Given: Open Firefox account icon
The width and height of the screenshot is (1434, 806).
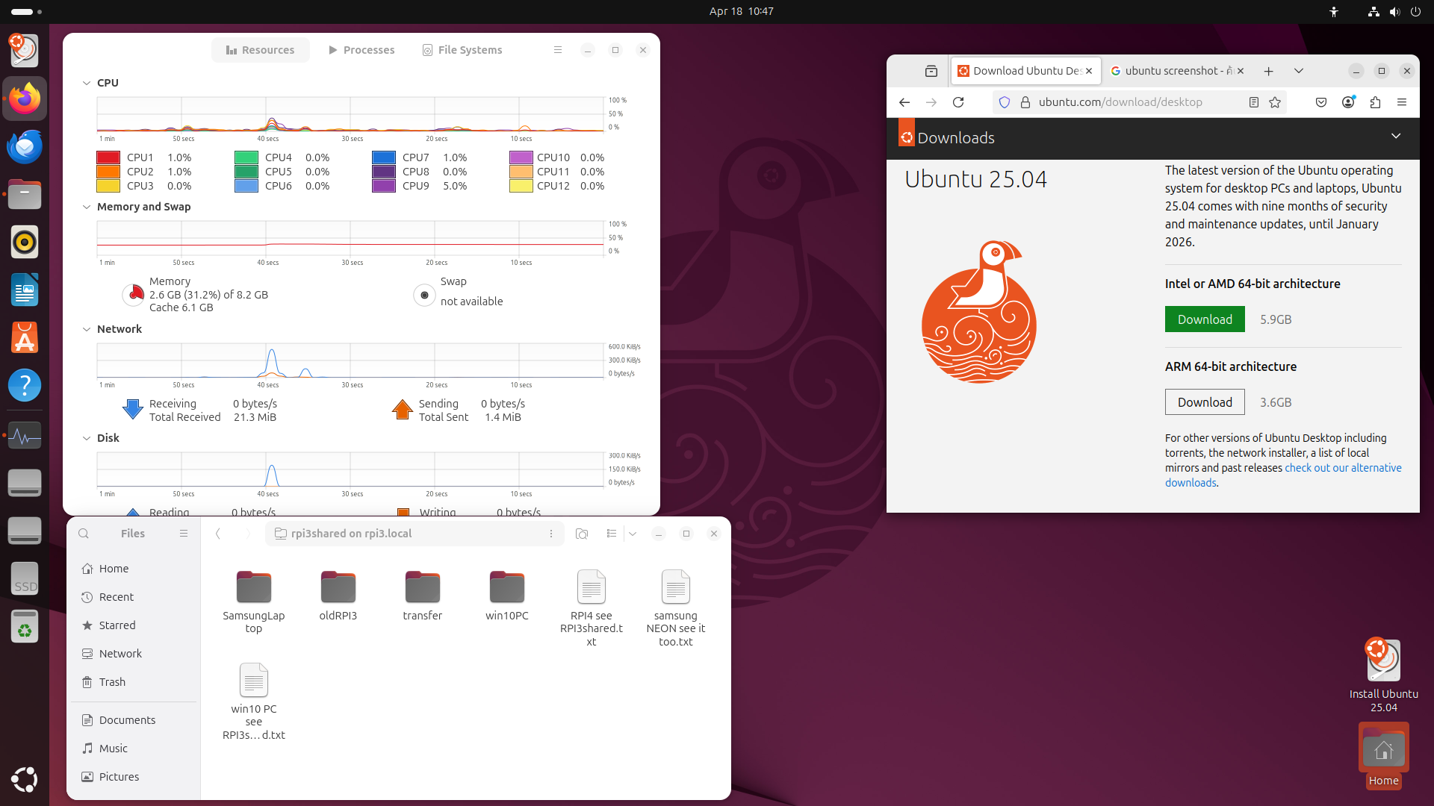Looking at the screenshot, I should [x=1348, y=102].
